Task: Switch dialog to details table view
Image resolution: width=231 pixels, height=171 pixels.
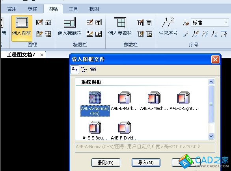Action: (93, 70)
